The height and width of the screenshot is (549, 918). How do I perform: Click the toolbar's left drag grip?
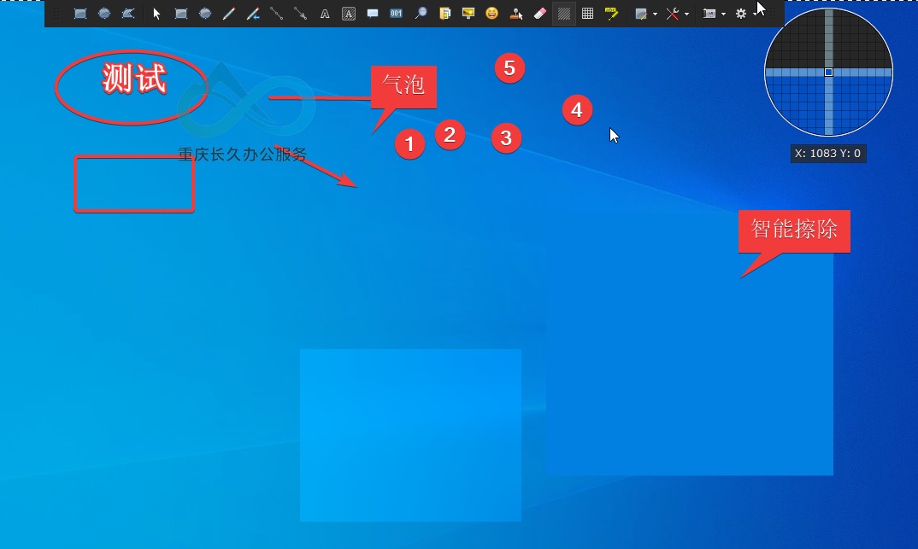pos(56,14)
